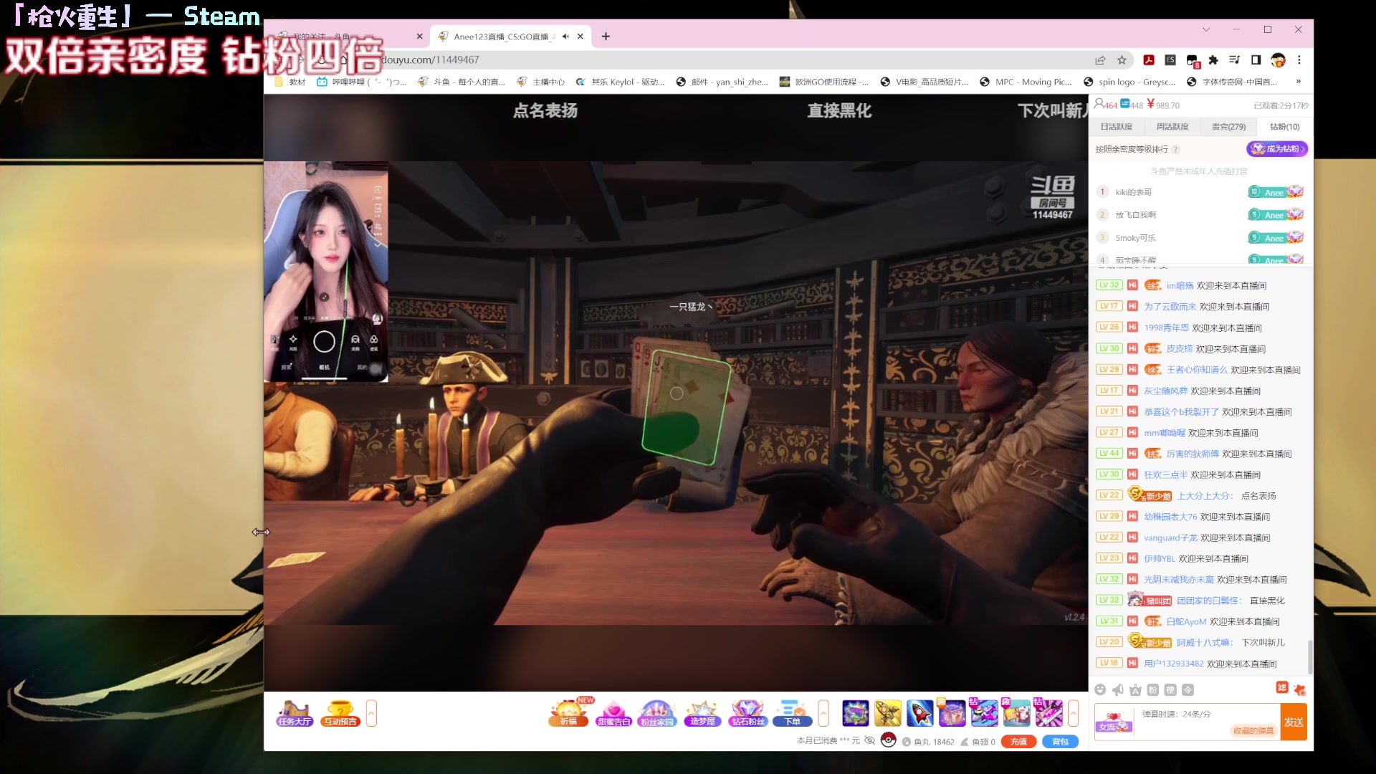Click the Chrome share page icon
The height and width of the screenshot is (774, 1376).
[1100, 60]
